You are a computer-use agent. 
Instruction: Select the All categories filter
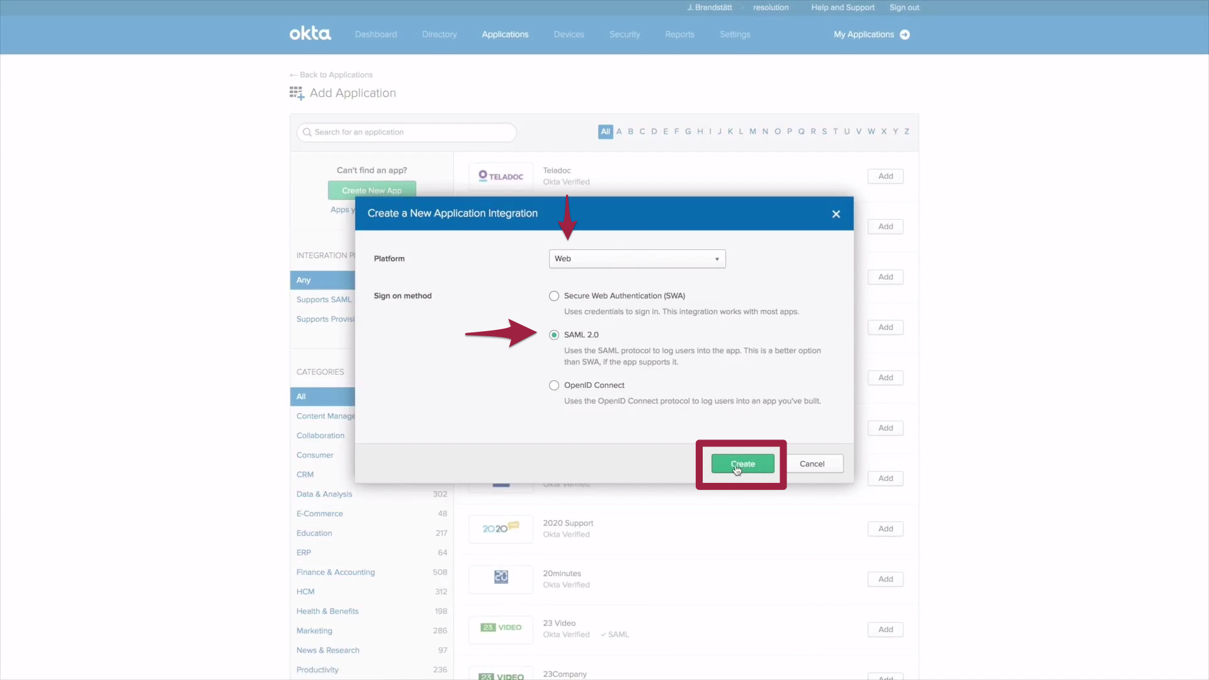pyautogui.click(x=322, y=397)
